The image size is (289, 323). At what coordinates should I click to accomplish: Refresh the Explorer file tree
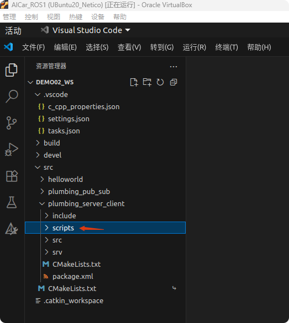(x=160, y=82)
